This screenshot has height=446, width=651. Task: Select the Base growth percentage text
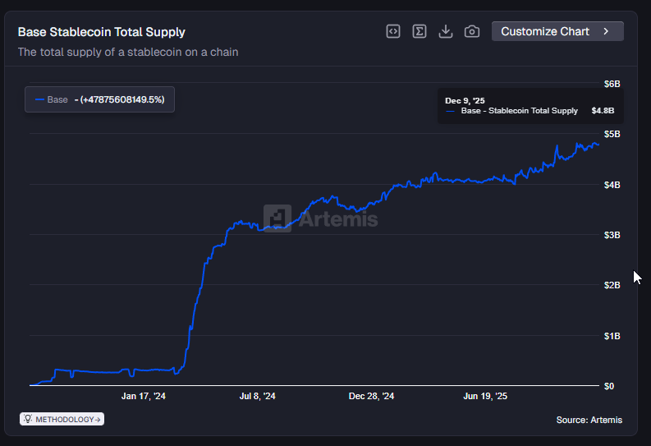(120, 99)
